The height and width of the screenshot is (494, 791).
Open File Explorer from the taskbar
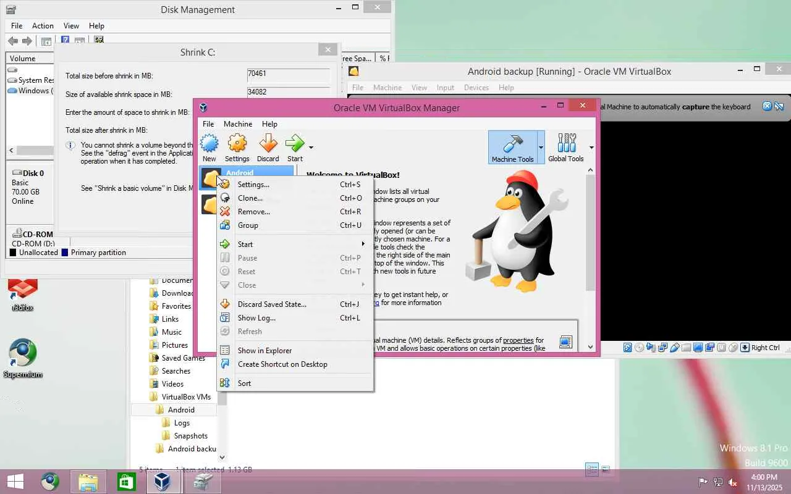(x=88, y=482)
